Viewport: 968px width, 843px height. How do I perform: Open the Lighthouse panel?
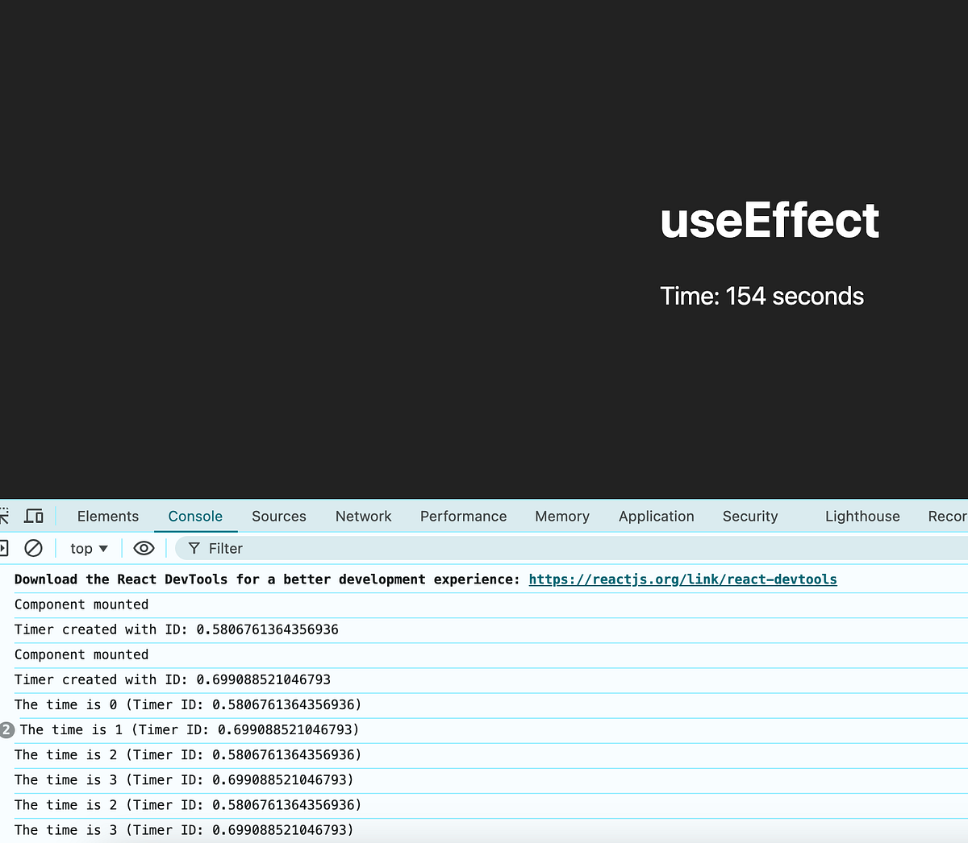pos(862,516)
